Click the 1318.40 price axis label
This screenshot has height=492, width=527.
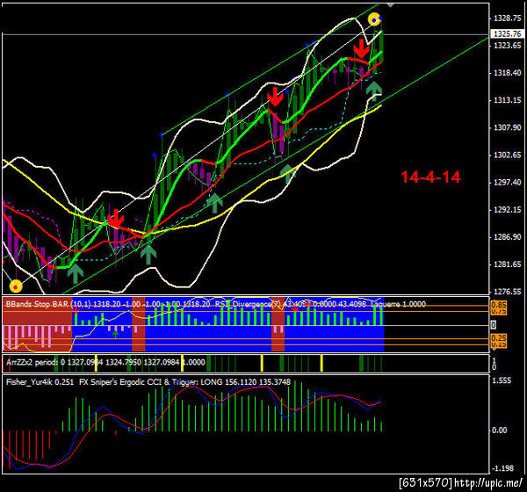507,73
